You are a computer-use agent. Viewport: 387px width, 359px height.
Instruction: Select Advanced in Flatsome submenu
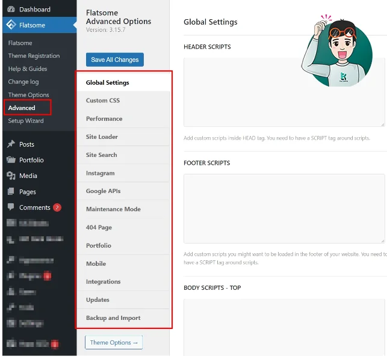(22, 108)
